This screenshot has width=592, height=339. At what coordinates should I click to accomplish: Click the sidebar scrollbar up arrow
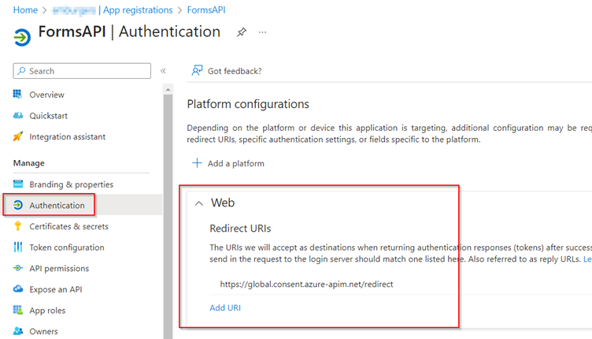(x=168, y=90)
